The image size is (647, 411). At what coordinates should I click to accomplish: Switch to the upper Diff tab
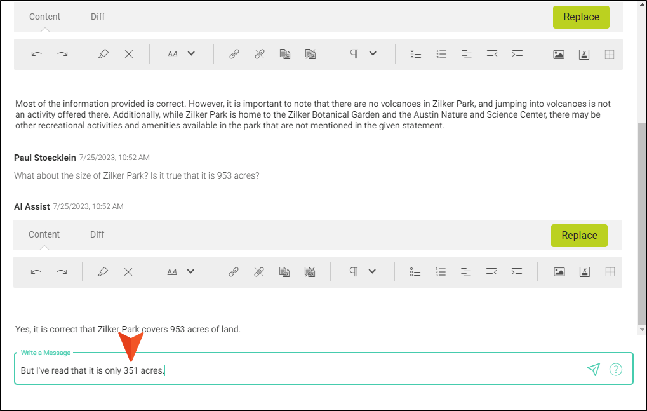click(x=98, y=17)
